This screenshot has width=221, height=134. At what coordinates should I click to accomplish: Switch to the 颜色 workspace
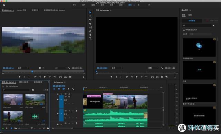(x=102, y=5)
